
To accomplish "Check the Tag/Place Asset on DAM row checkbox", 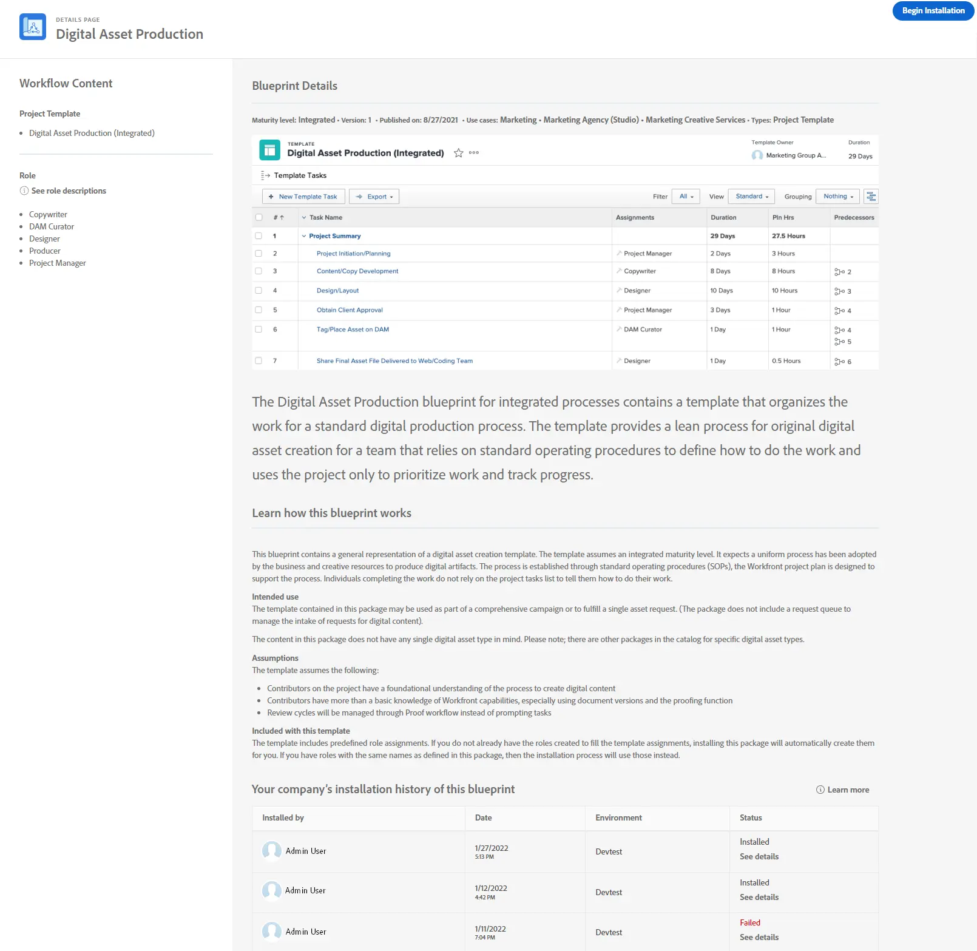I will [x=259, y=329].
